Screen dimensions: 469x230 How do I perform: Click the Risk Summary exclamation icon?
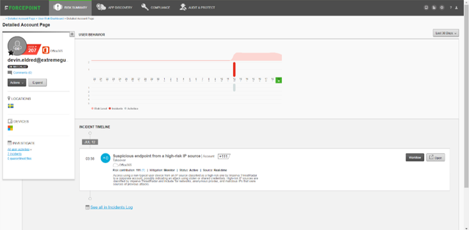tap(58, 7)
